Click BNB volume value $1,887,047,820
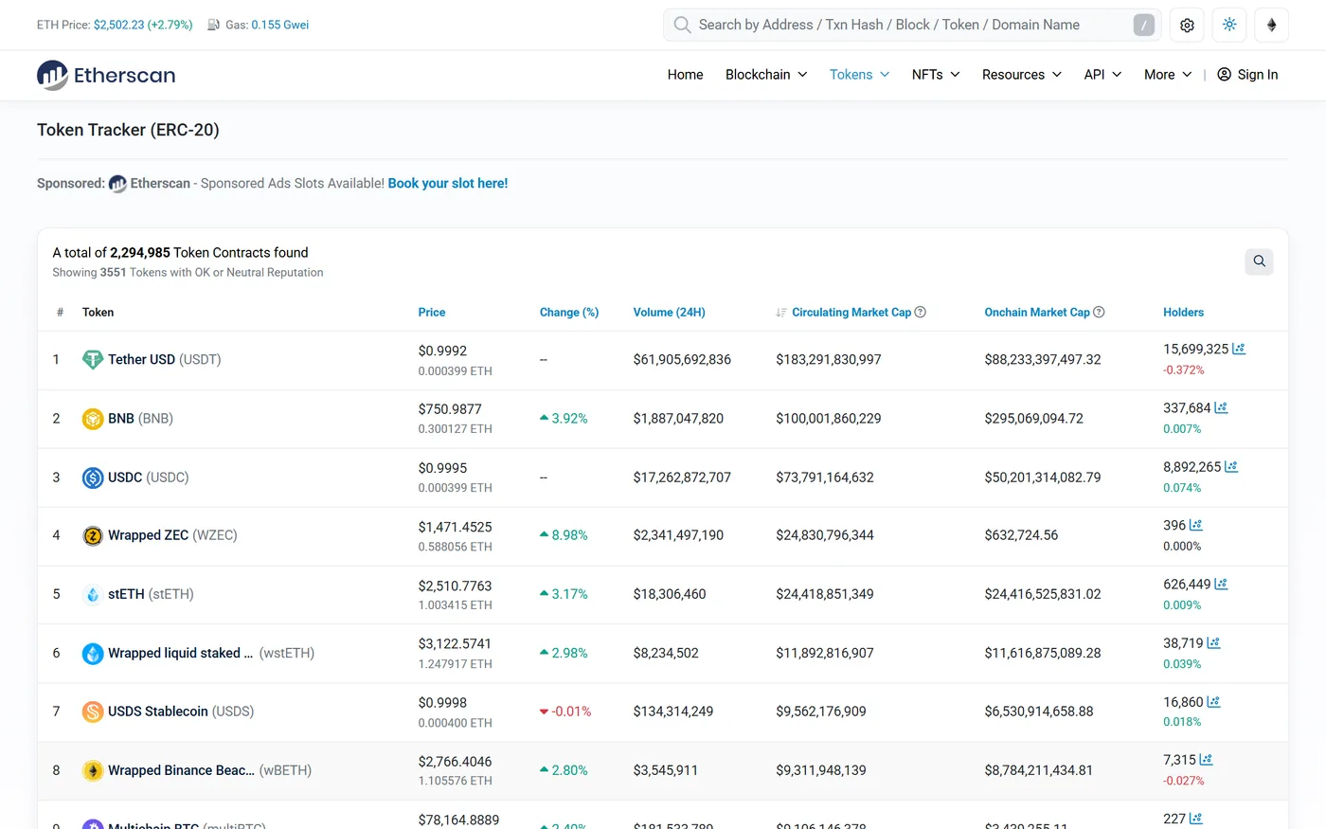Screen dimensions: 1326x829 pos(678,419)
